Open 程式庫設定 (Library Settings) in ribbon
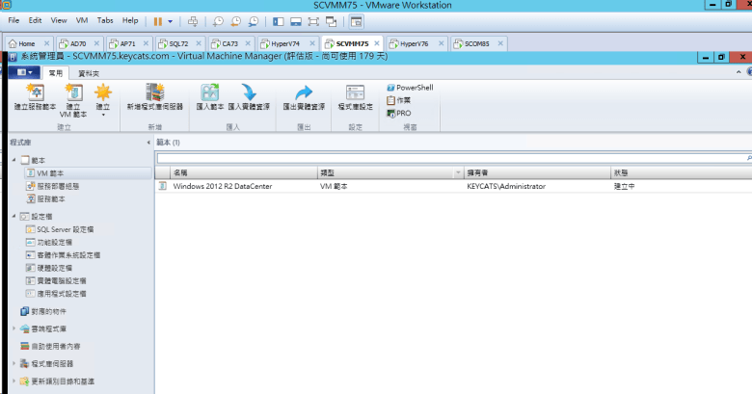This screenshot has width=752, height=394. pos(355,93)
